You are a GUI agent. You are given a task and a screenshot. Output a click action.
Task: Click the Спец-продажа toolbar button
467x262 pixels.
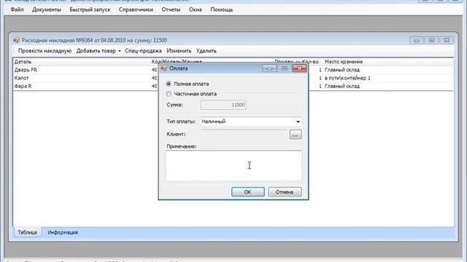[x=143, y=51]
